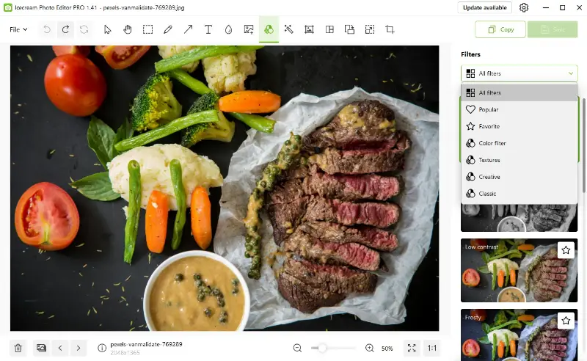Open the File menu dropdown
Screen dimensions: 587x361
(18, 29)
